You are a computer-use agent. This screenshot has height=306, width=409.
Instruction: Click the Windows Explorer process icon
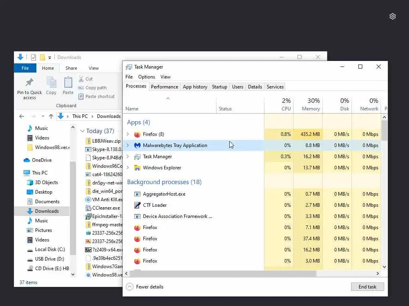[137, 168]
